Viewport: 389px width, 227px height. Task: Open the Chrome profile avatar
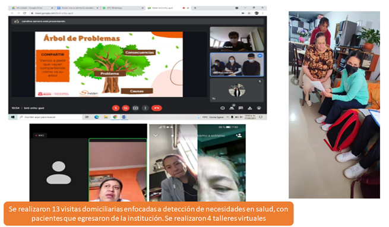[x=257, y=13]
